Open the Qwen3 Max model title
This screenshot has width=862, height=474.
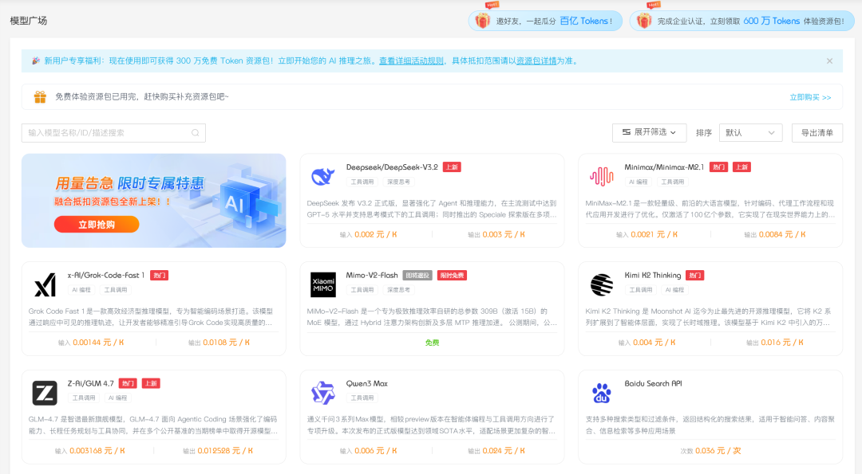(366, 383)
